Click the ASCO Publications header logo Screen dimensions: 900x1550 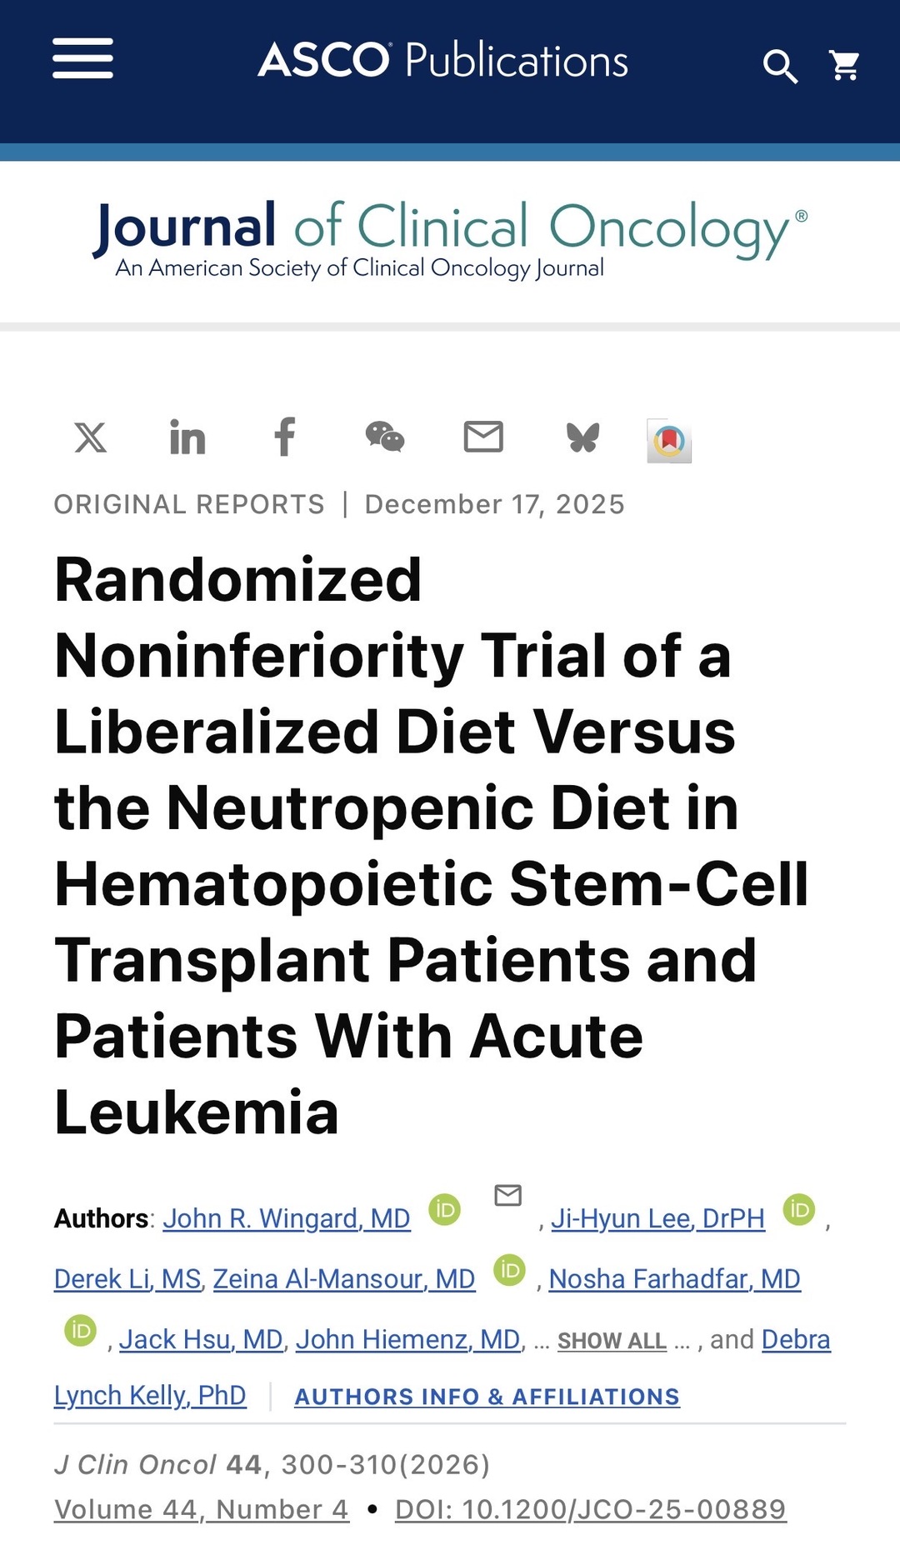443,61
